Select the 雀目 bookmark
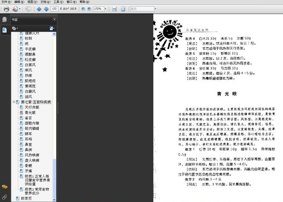 click(28, 118)
